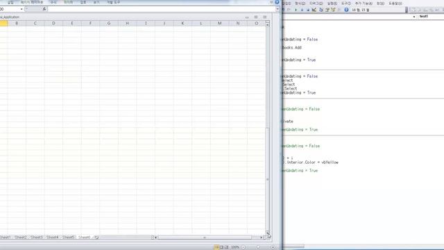
Task: Click vertical scrollbar up arrow in Excel
Action: (267, 25)
